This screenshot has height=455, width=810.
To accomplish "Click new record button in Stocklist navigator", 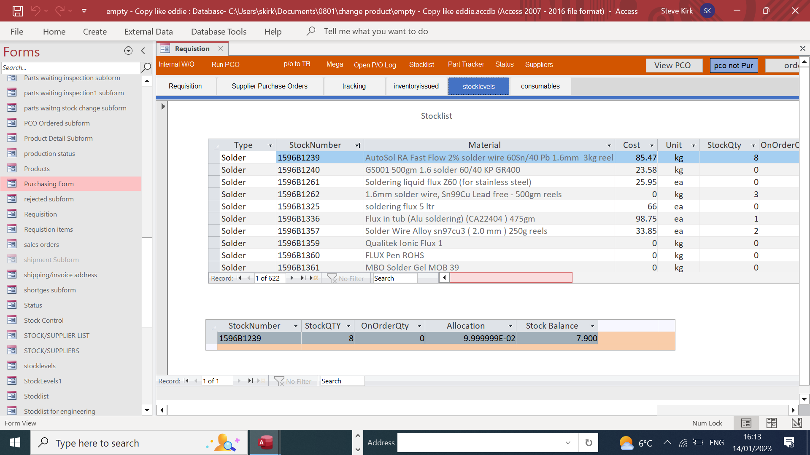I will pyautogui.click(x=314, y=278).
